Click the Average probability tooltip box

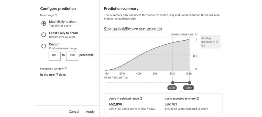pyautogui.click(x=210, y=42)
